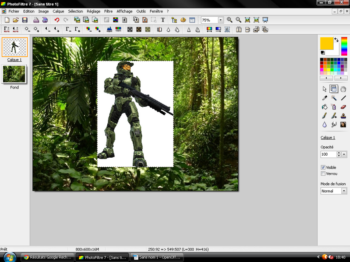This screenshot has height=262, width=350.
Task: Zoom in with the magnifier plus icon
Action: 229,20
